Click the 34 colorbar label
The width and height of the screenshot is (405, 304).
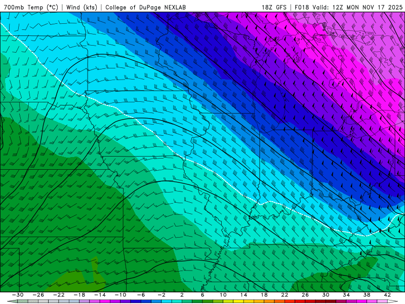point(346,295)
